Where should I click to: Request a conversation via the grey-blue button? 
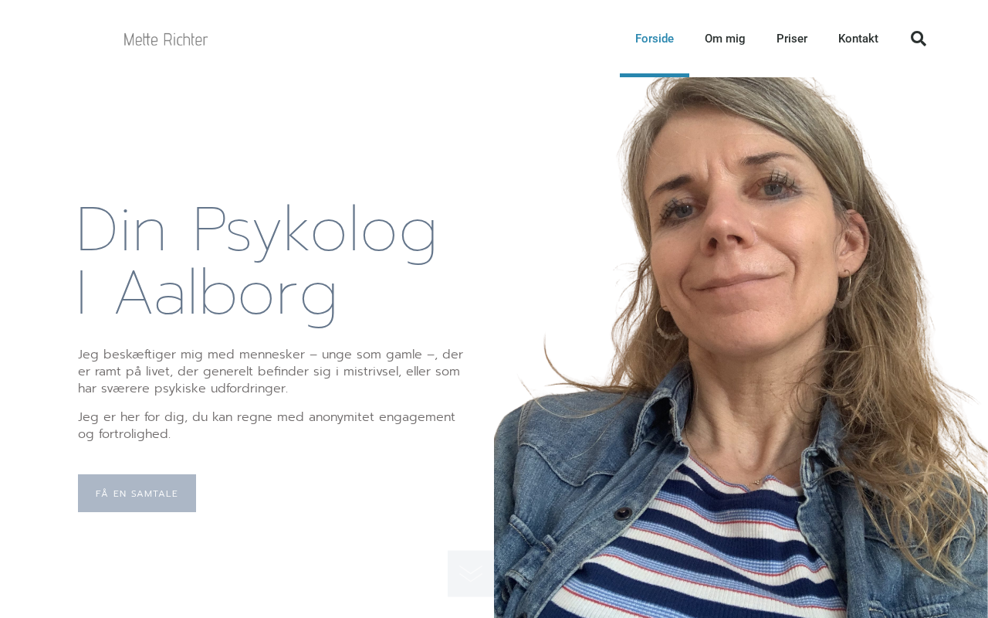(137, 493)
